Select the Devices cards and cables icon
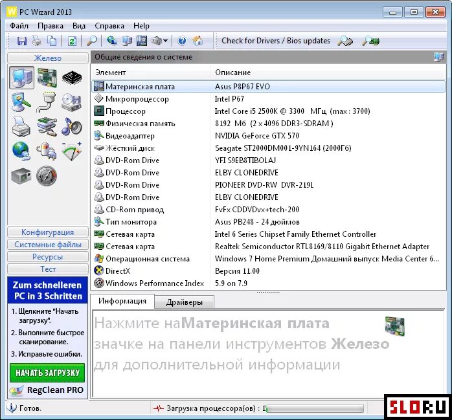Viewport: 452px width, 420px height. (x=47, y=127)
